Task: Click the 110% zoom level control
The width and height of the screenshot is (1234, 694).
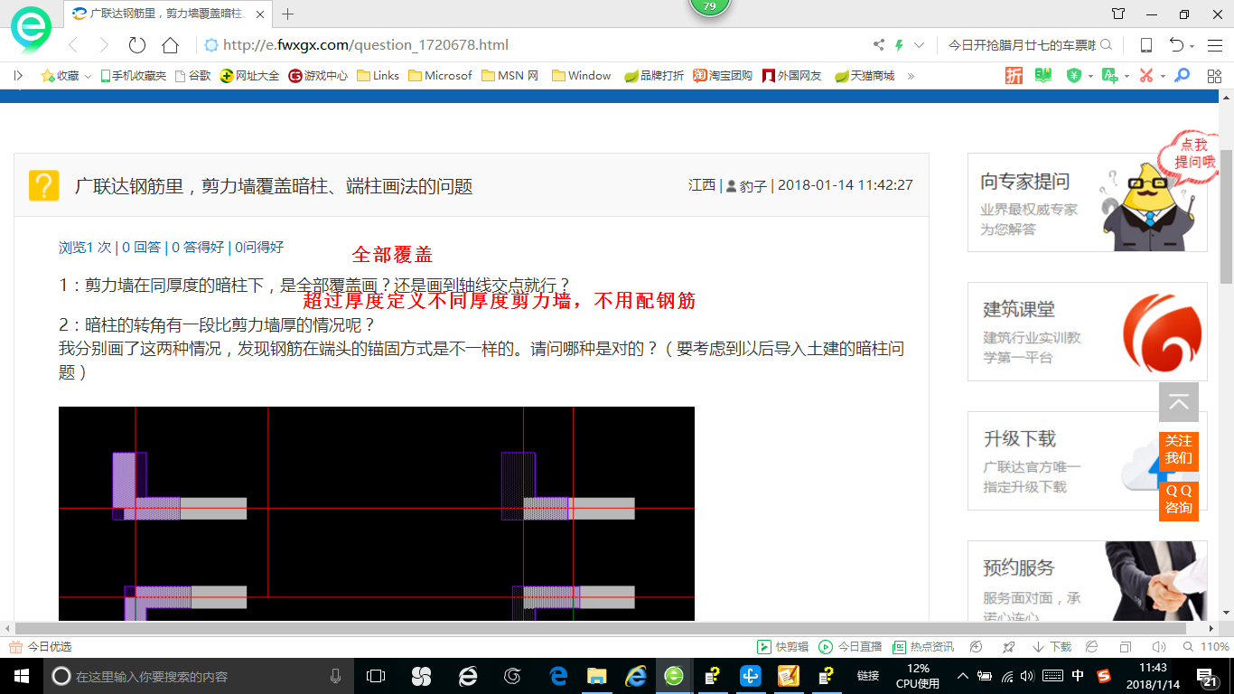Action: [1205, 647]
